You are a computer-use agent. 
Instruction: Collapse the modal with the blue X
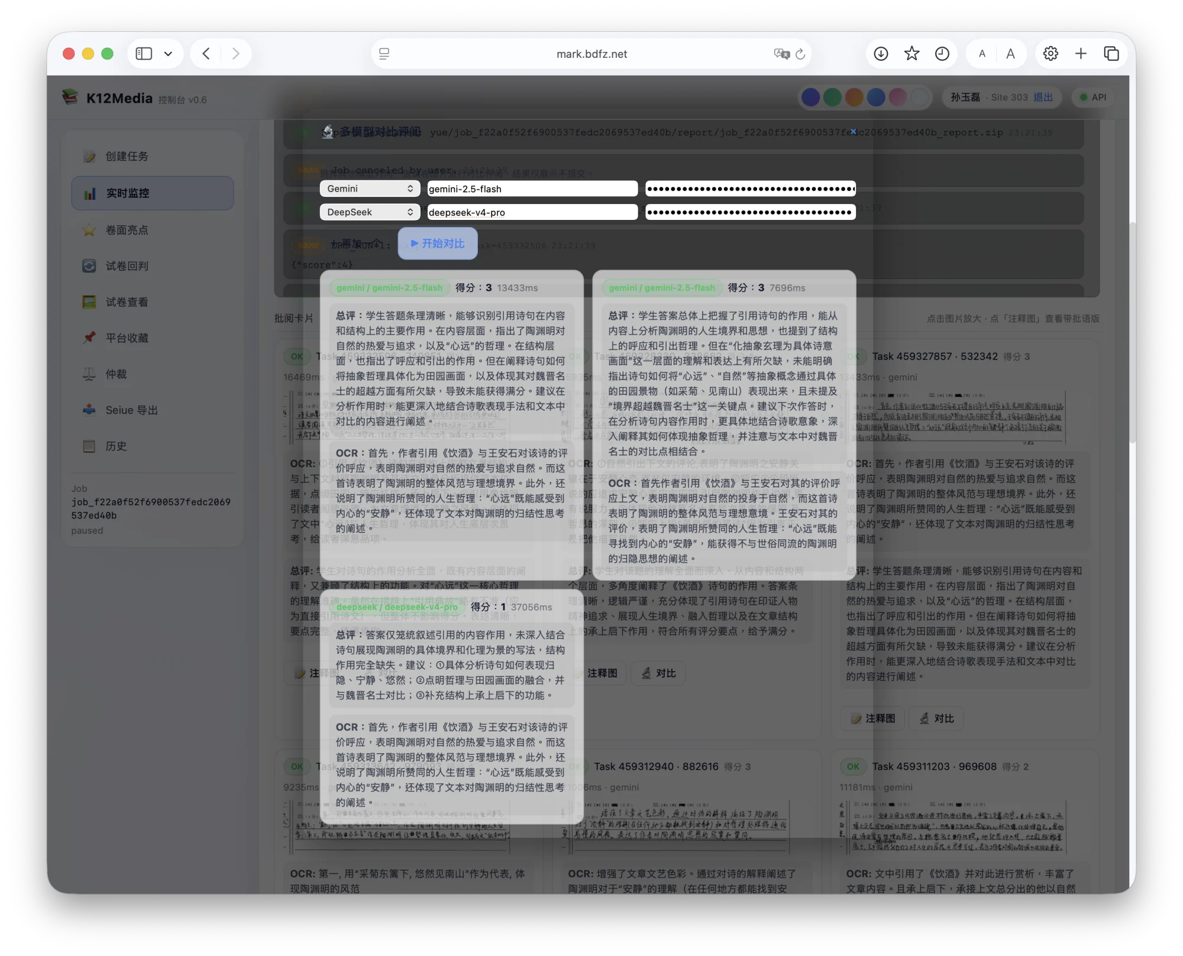pyautogui.click(x=854, y=131)
